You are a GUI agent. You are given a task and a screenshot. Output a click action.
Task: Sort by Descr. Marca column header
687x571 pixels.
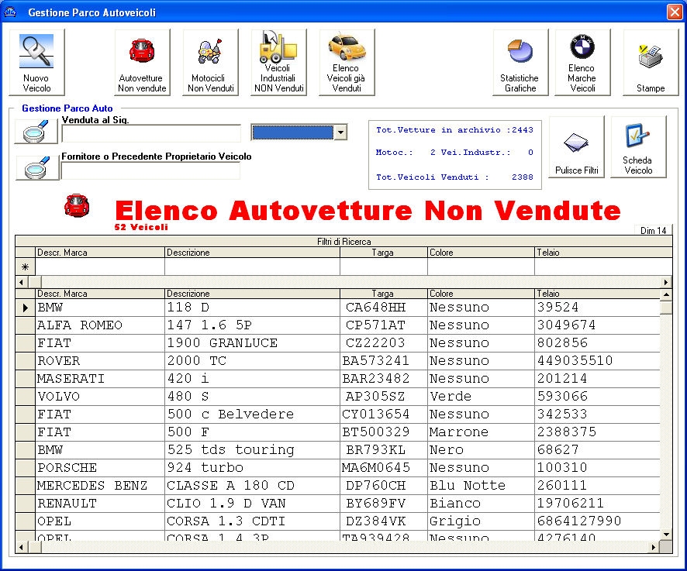(100, 294)
